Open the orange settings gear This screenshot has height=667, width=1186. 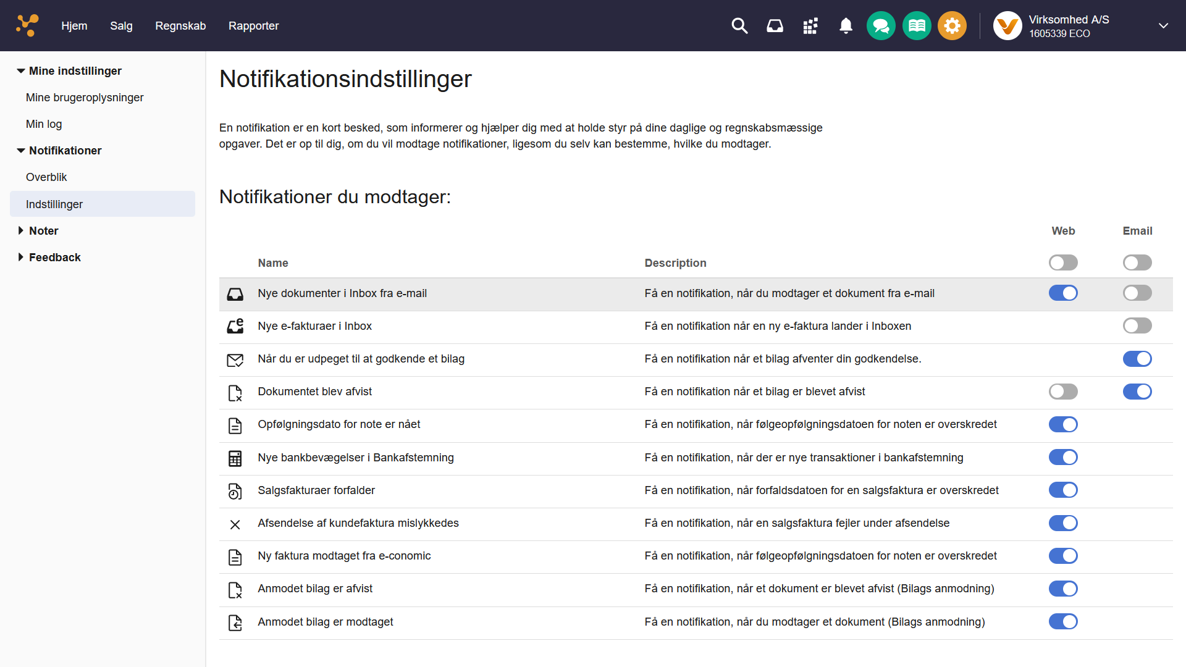pyautogui.click(x=951, y=25)
